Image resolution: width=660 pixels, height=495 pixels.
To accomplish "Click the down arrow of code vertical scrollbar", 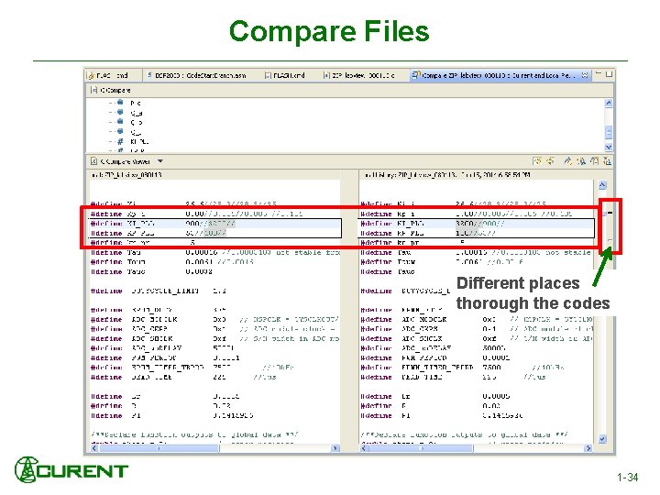I will [x=602, y=439].
